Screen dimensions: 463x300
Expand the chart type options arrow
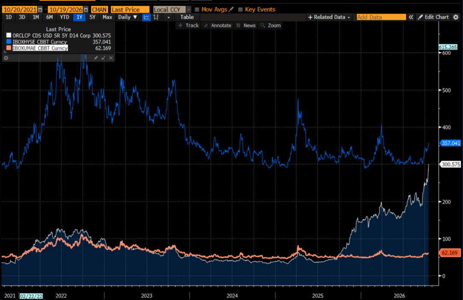(x=169, y=18)
